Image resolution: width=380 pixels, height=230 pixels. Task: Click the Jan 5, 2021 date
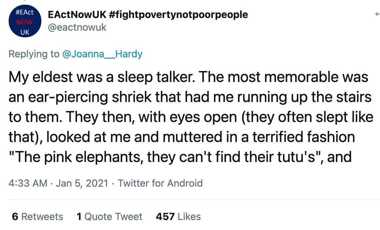pyautogui.click(x=82, y=183)
